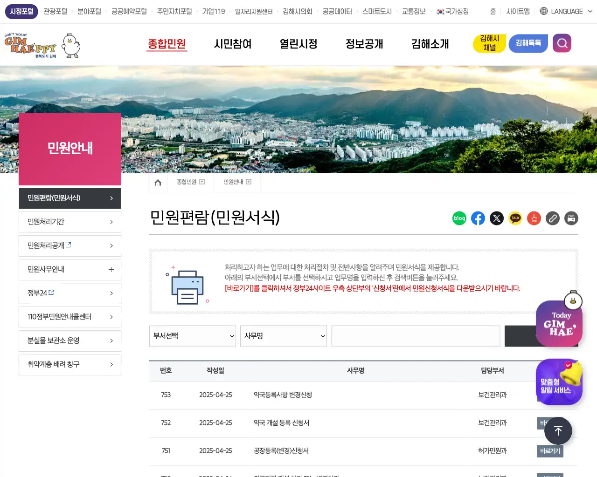The image size is (597, 477).
Task: Click 시정포털 top tab
Action: (x=21, y=11)
